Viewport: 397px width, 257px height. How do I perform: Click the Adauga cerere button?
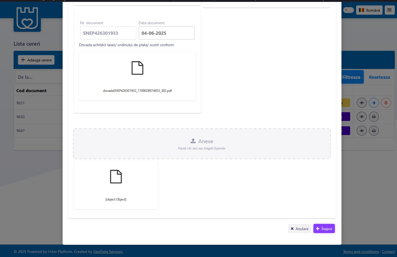[x=36, y=60]
